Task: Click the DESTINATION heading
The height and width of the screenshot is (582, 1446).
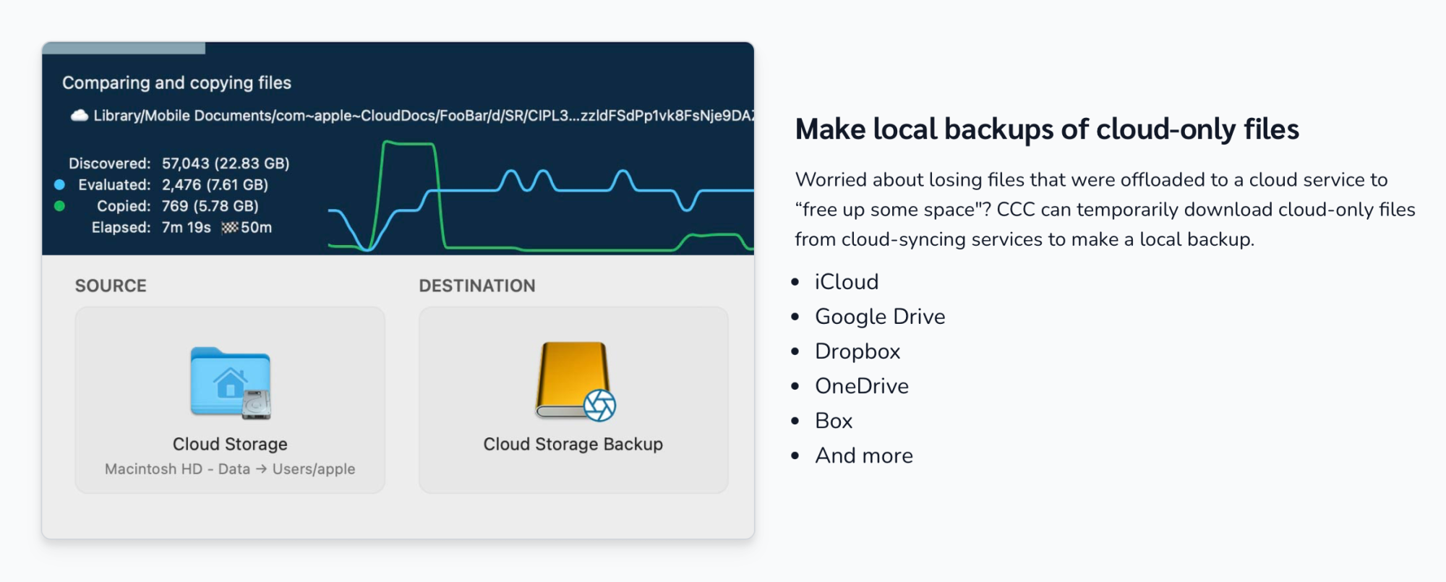Action: click(477, 286)
